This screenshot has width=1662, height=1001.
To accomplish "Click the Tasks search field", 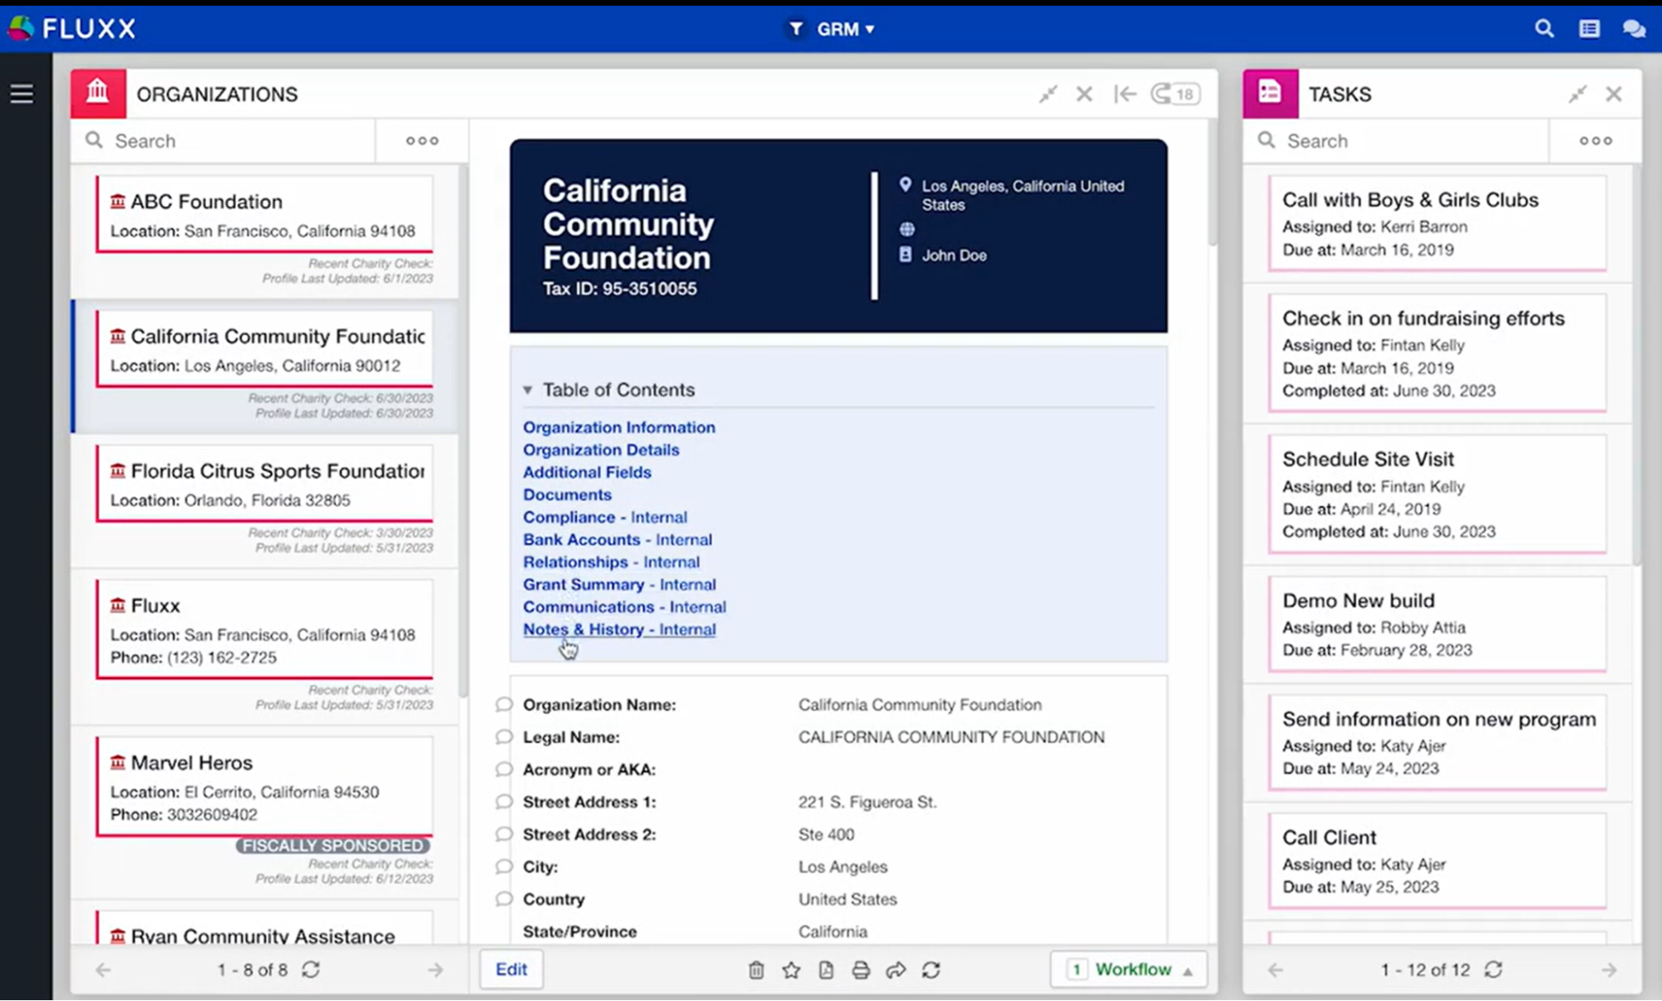I will [x=1397, y=141].
